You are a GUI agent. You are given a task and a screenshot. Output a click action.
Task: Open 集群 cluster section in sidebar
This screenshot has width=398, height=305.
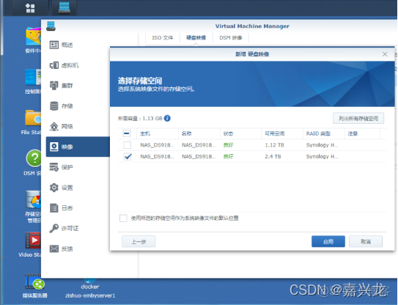(x=78, y=86)
